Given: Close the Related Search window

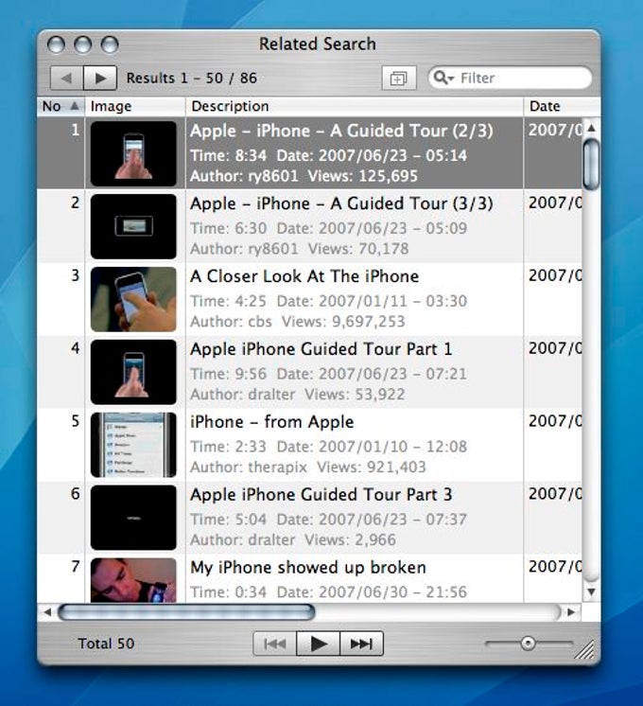Looking at the screenshot, I should [x=56, y=44].
